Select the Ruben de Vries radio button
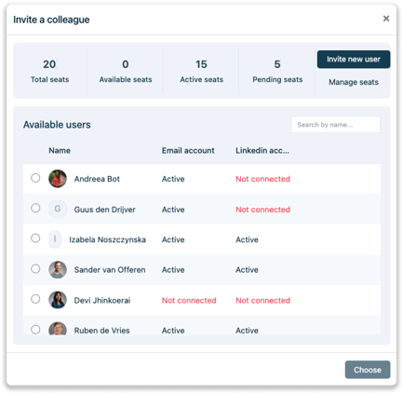Viewport: 403px width, 394px height. pyautogui.click(x=35, y=330)
